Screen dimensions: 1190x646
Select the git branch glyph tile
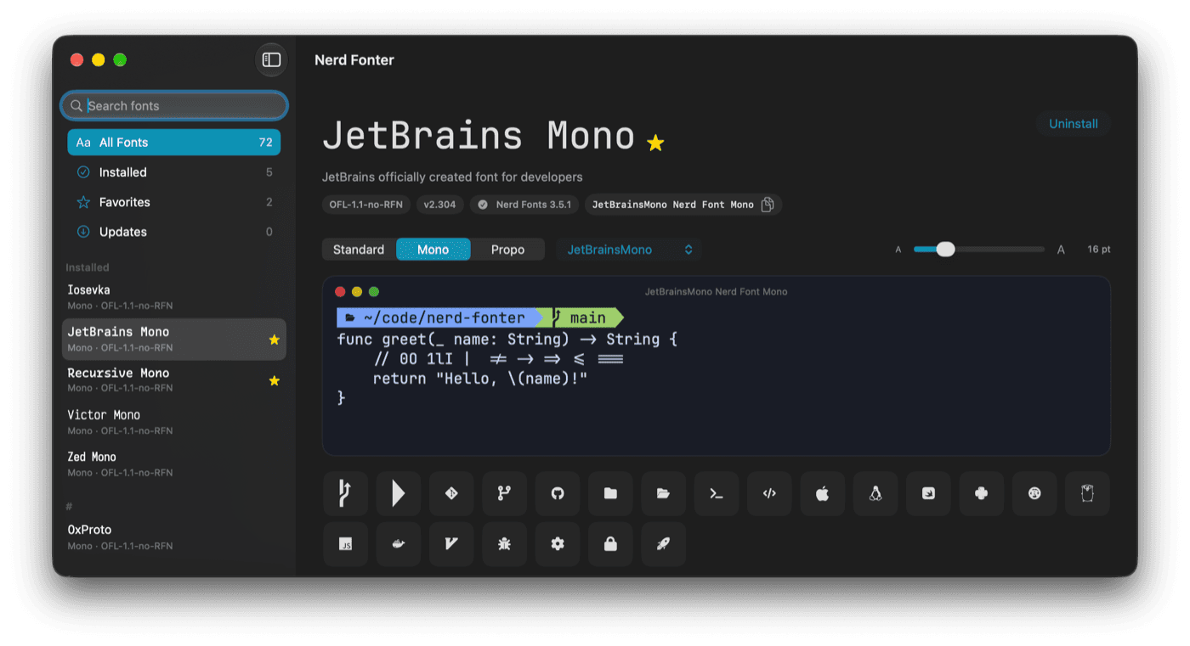(x=505, y=493)
